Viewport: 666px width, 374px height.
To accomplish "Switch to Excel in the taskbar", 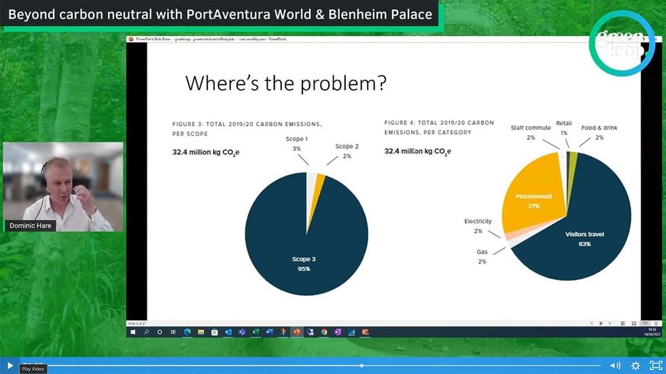I will [256, 332].
